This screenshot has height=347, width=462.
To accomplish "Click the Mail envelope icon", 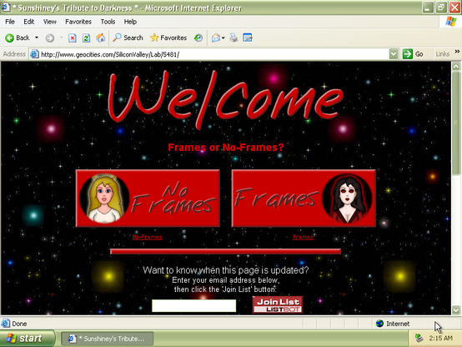I will click(x=216, y=38).
